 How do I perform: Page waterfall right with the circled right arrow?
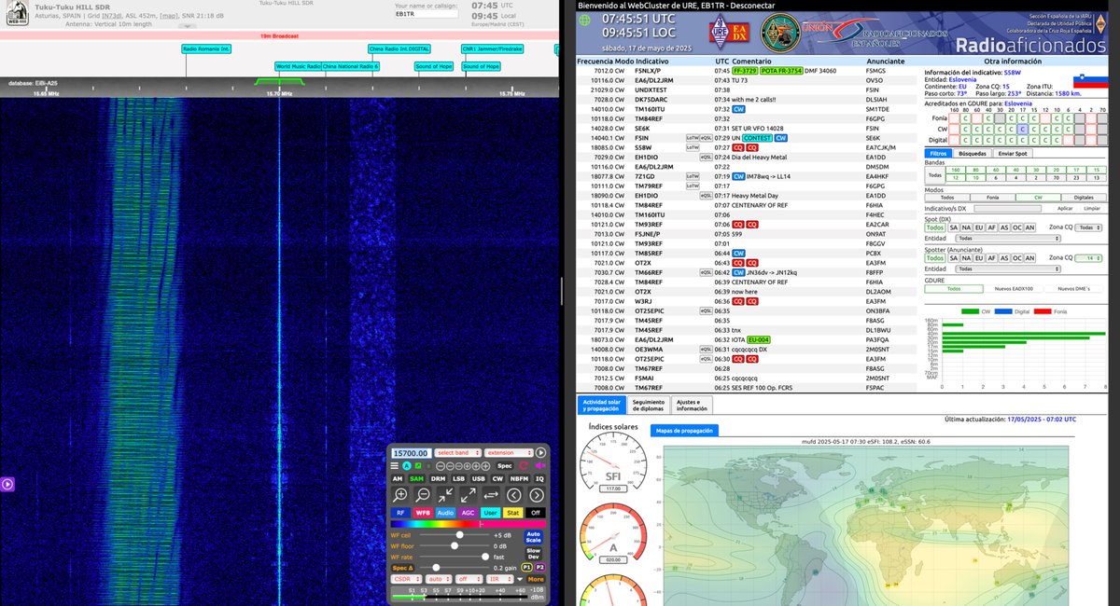[537, 495]
